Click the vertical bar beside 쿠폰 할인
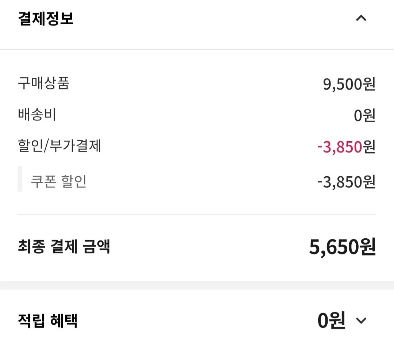The image size is (394, 342). (x=19, y=180)
